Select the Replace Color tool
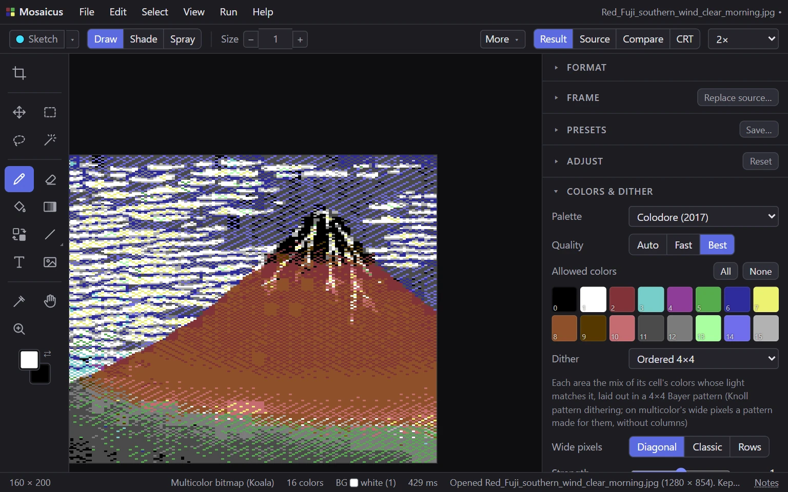788x492 pixels. coord(19,235)
